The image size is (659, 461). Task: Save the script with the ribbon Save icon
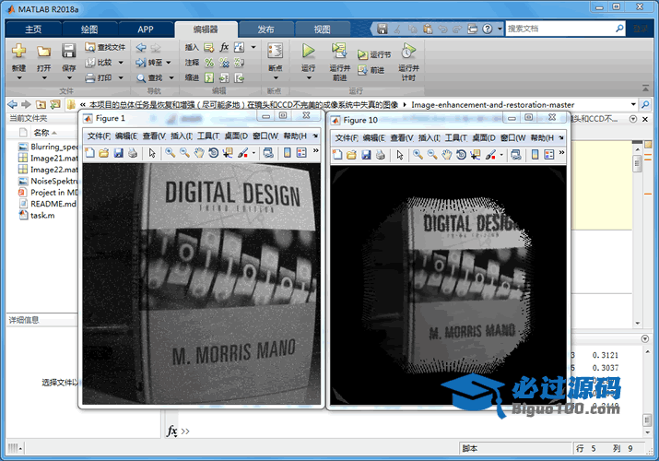click(x=68, y=51)
